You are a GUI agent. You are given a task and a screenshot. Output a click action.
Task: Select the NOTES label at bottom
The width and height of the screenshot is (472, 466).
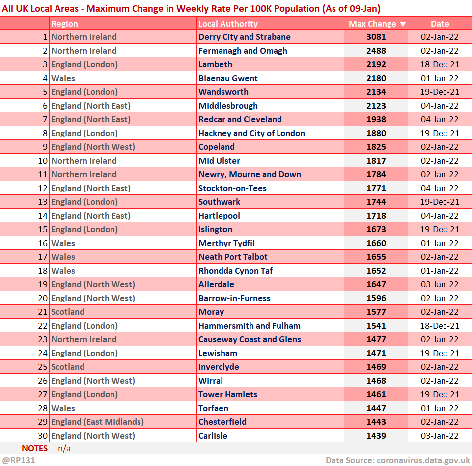pyautogui.click(x=34, y=448)
